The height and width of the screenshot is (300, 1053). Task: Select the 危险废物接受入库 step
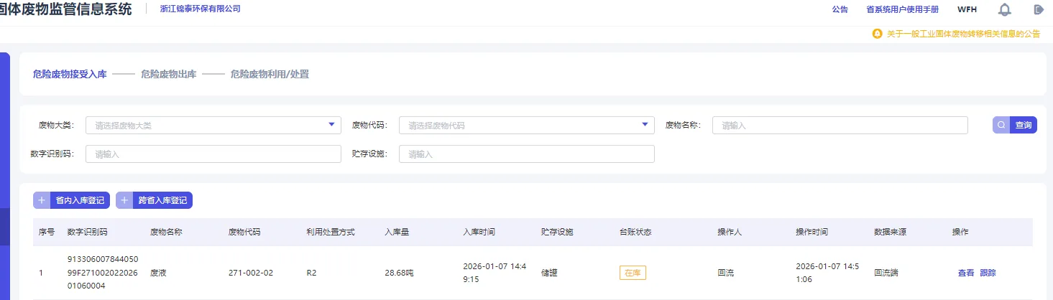(70, 74)
